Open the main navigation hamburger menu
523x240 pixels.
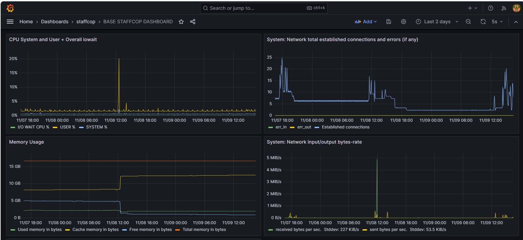(10, 21)
